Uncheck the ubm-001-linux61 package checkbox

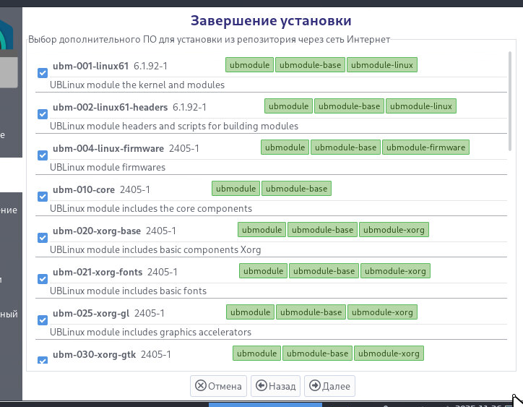coord(43,73)
